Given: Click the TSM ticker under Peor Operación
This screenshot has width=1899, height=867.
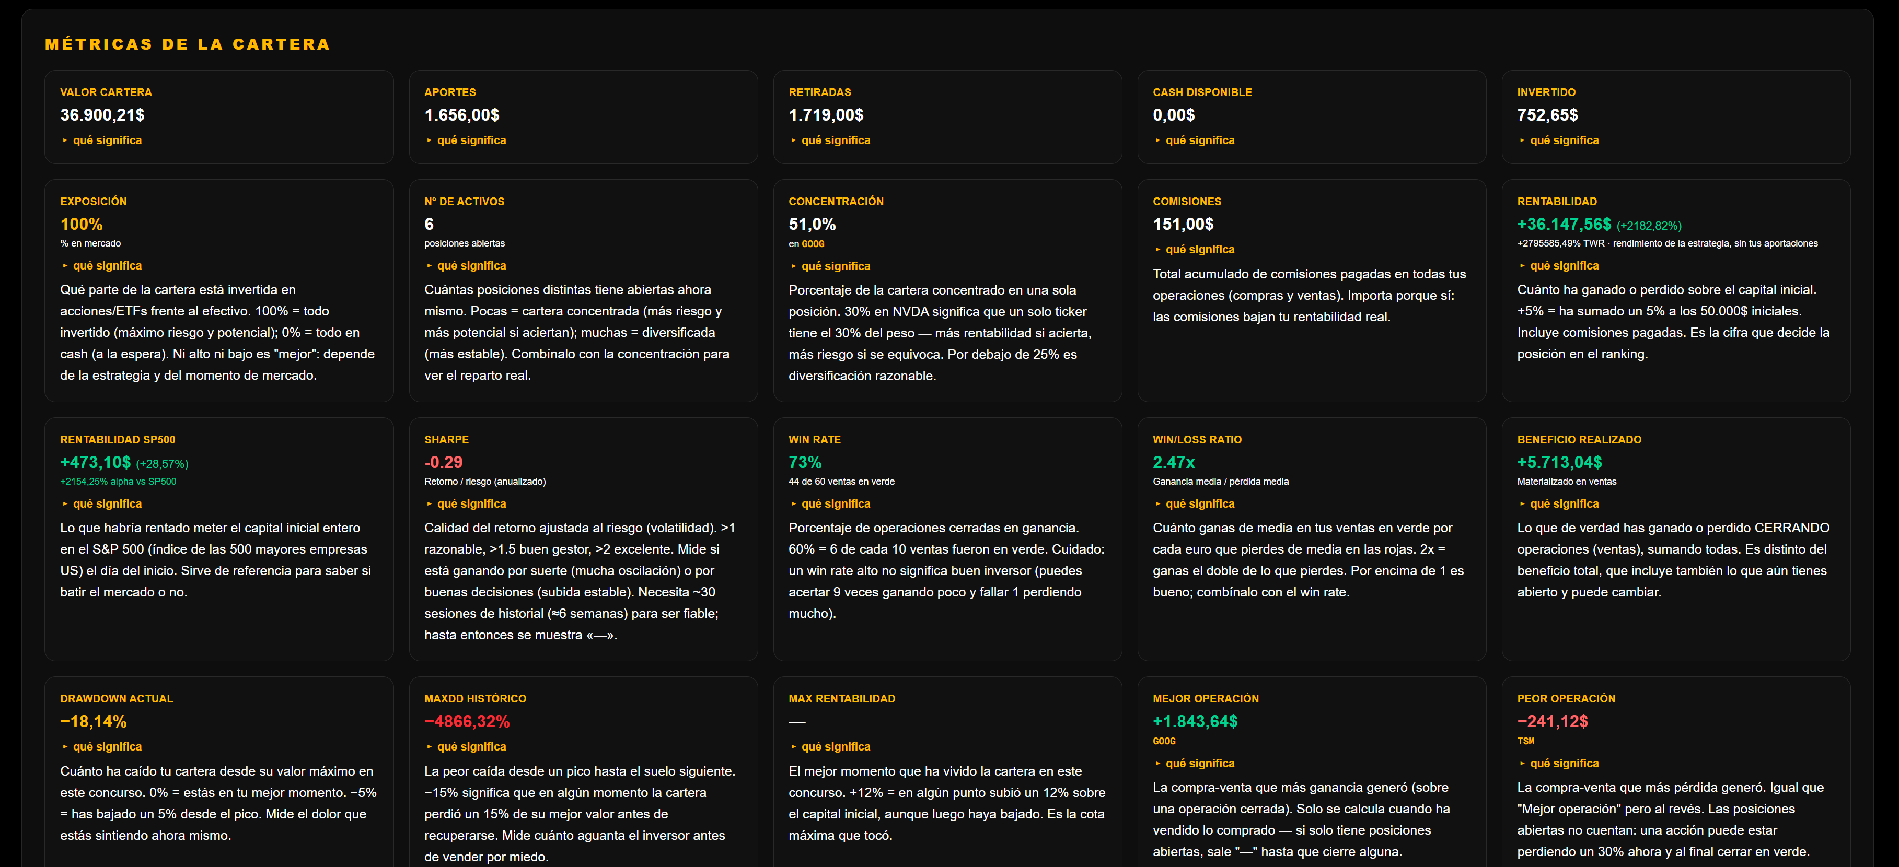Looking at the screenshot, I should point(1526,741).
